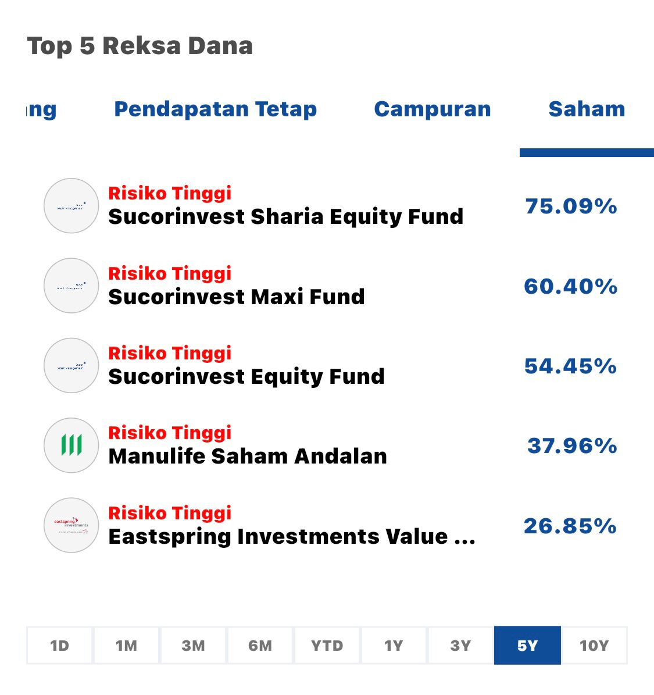Select the 1D time period
Screen dimensions: 654x695
click(x=59, y=645)
